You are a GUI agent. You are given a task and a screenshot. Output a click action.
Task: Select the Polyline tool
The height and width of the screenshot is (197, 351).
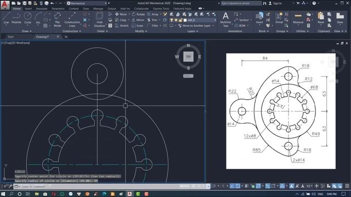click(16, 18)
